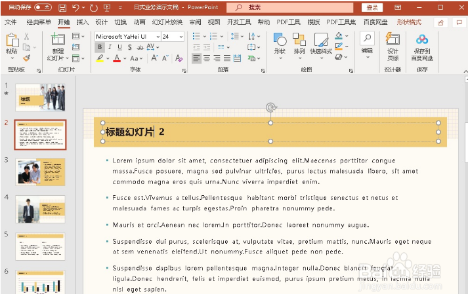Apply numbered list formatting
The image size is (468, 302).
(x=213, y=37)
